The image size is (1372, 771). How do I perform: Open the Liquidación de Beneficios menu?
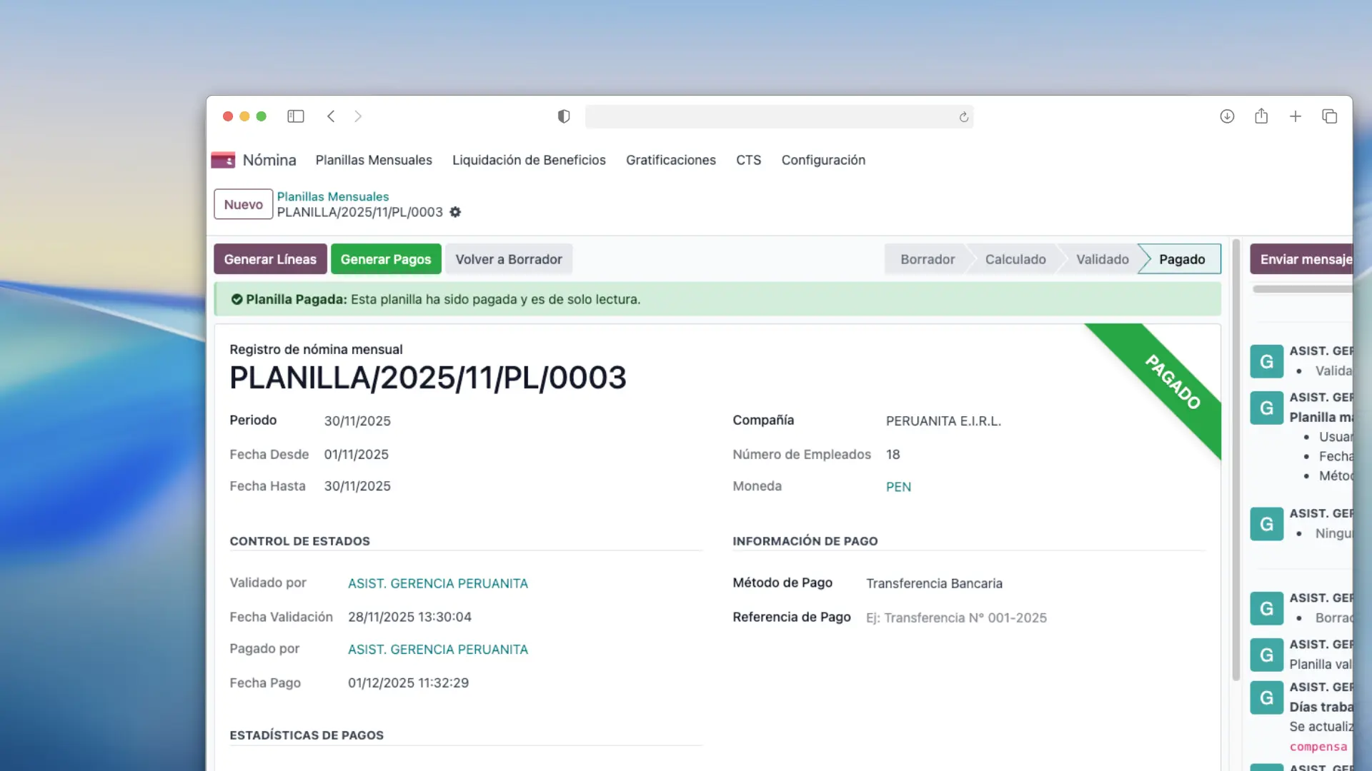(529, 160)
